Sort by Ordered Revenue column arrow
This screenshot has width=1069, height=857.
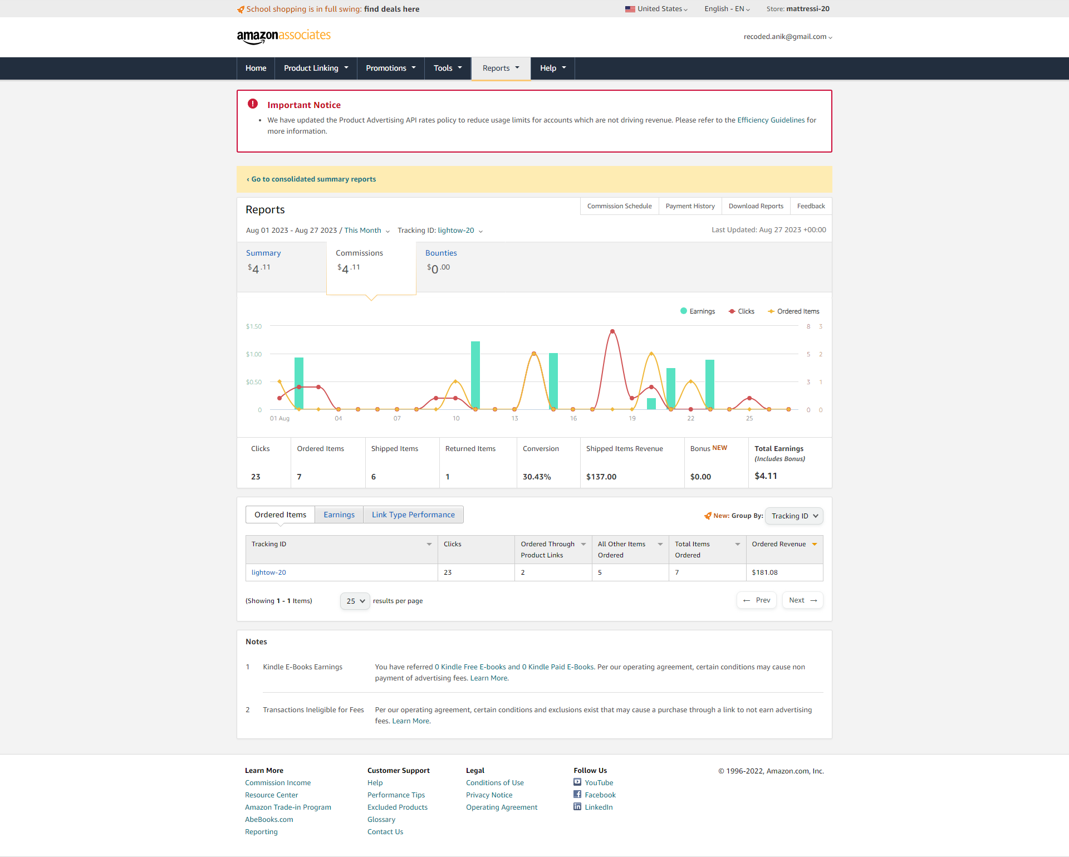pos(815,544)
